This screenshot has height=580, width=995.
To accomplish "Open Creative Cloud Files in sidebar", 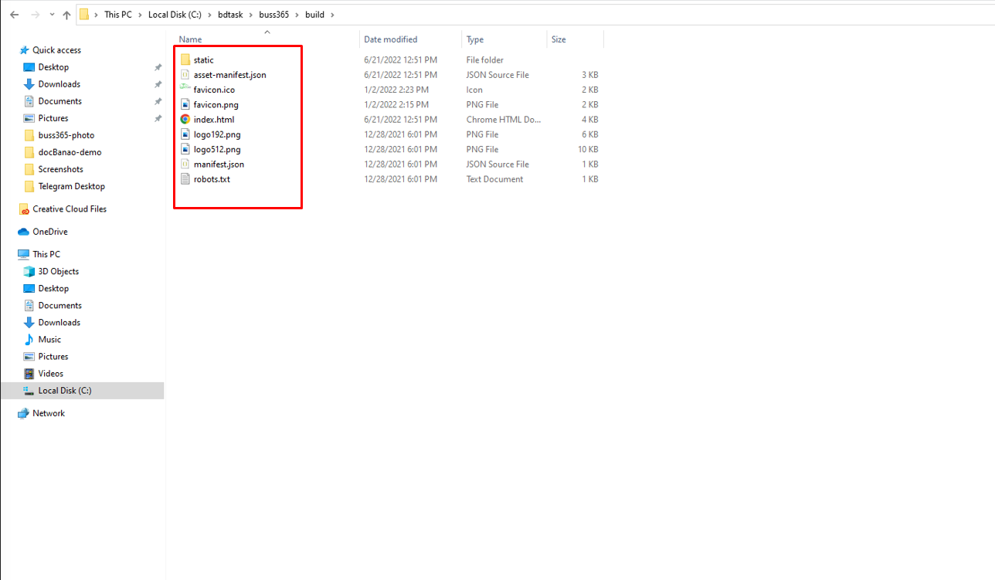I will pos(69,209).
